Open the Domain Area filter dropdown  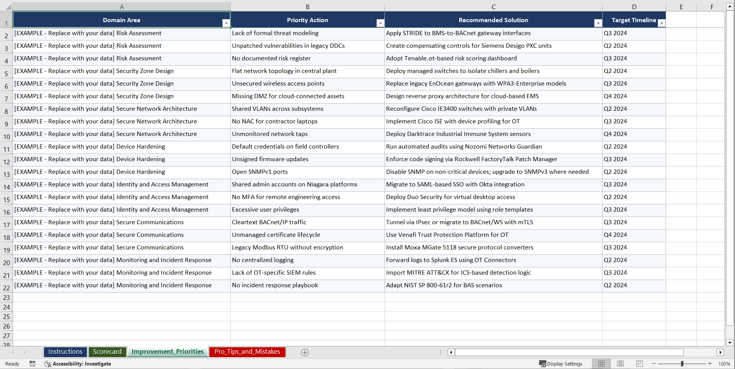(227, 23)
